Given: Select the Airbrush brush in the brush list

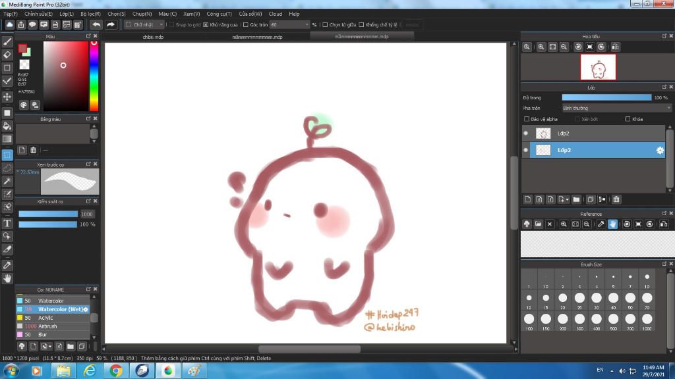Looking at the screenshot, I should point(53,326).
